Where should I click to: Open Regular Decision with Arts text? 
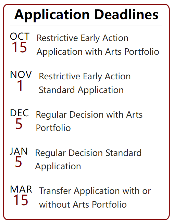(x=89, y=115)
